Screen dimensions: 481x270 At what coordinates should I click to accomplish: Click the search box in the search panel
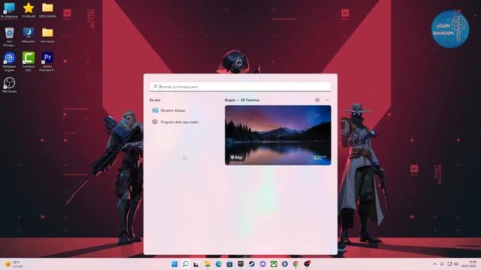pos(240,87)
